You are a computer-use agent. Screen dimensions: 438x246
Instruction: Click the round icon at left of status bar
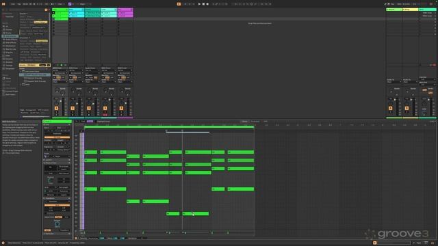[x=3, y=243]
